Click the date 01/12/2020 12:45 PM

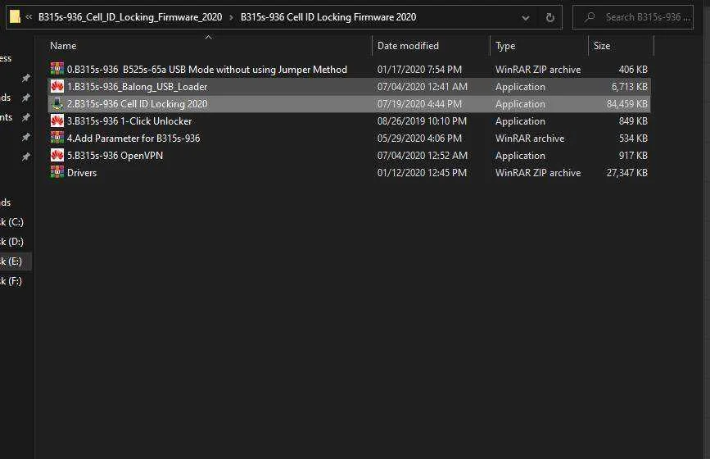point(422,173)
